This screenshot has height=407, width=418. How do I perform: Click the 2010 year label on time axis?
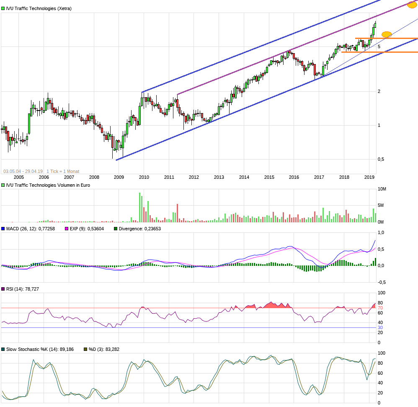(x=144, y=177)
